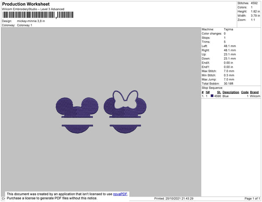Click the 'Color changes:' label

212,34
